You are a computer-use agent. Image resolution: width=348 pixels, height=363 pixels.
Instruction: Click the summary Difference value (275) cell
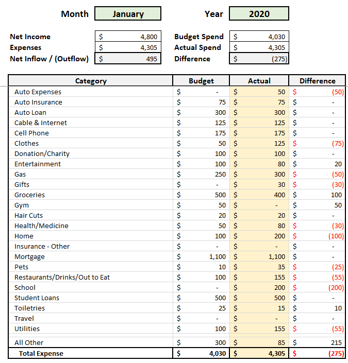tap(259, 59)
